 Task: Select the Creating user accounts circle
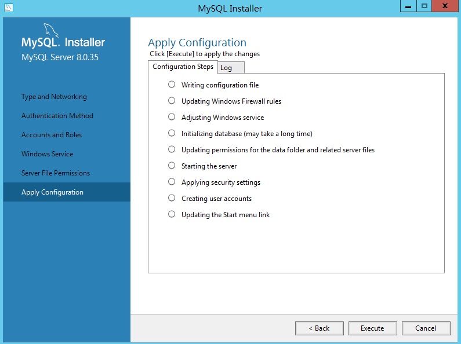click(x=172, y=198)
